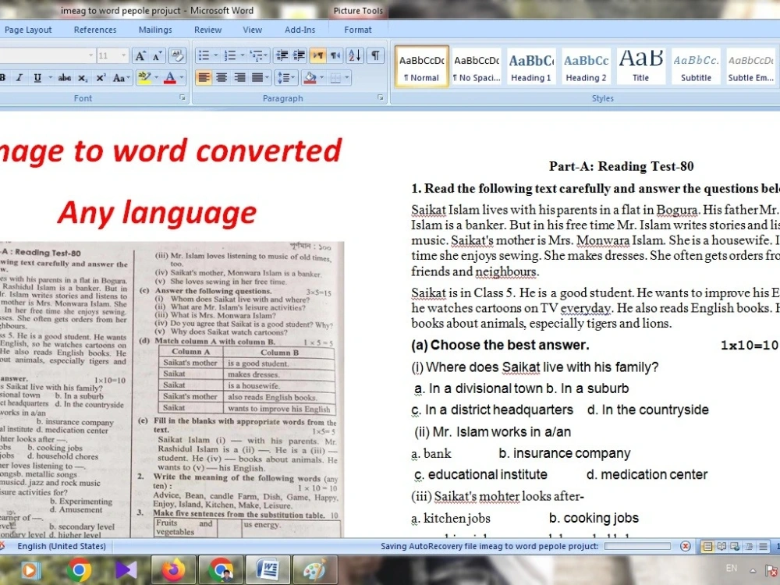Select left-to-right text direction
The image size is (780, 585).
(x=318, y=55)
